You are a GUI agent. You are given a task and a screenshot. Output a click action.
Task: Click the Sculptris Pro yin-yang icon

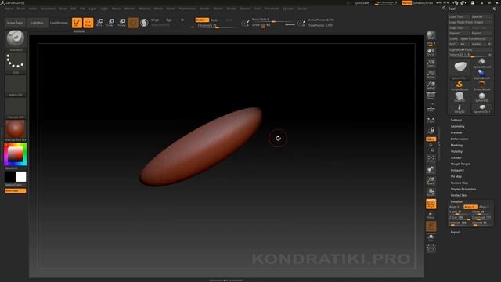coord(144,23)
